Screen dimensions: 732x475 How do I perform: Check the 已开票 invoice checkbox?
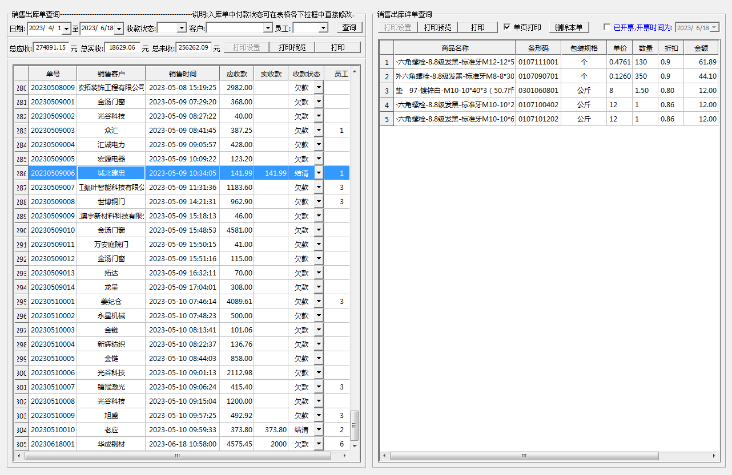coord(607,27)
